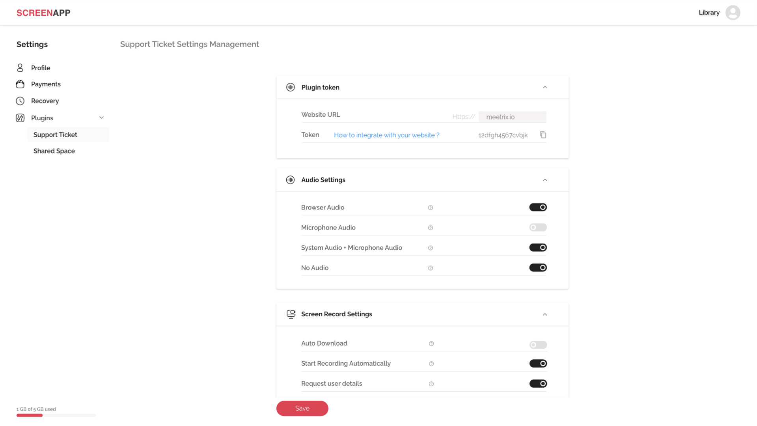Viewport: 757px width, 426px height.
Task: Click the Microphone Audio help icon
Action: pyautogui.click(x=431, y=228)
